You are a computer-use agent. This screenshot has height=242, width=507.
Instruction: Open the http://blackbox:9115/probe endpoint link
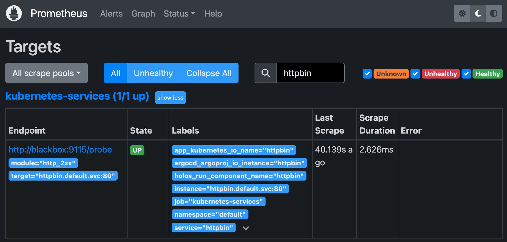60,150
